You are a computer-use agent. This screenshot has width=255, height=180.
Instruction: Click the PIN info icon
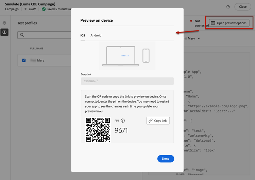click(123, 121)
